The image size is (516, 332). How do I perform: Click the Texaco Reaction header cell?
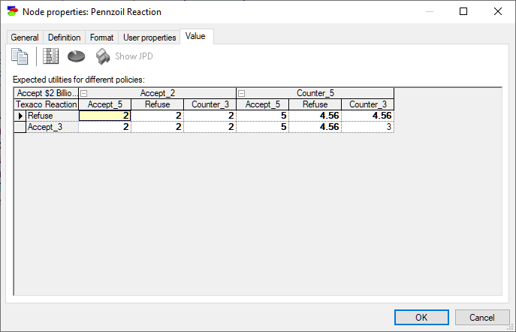coord(47,104)
